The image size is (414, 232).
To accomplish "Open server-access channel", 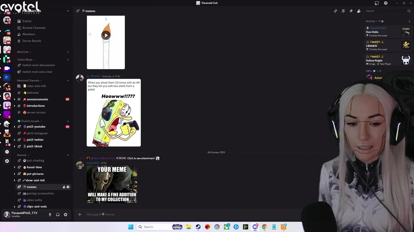I will click(x=43, y=112).
